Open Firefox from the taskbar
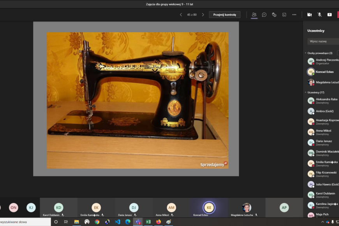This screenshot has width=339, height=226. (x=159, y=222)
